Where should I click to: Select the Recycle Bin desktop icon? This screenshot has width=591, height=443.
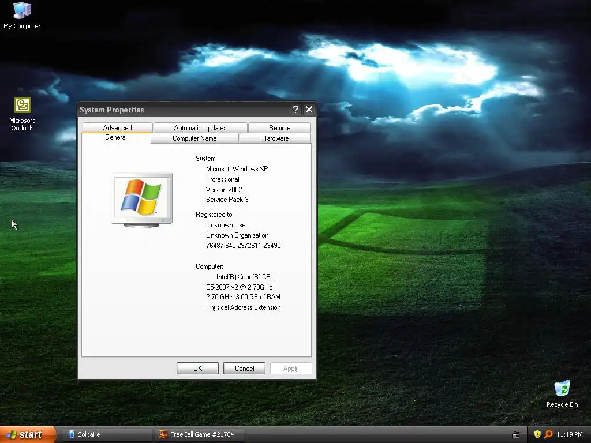pos(562,393)
